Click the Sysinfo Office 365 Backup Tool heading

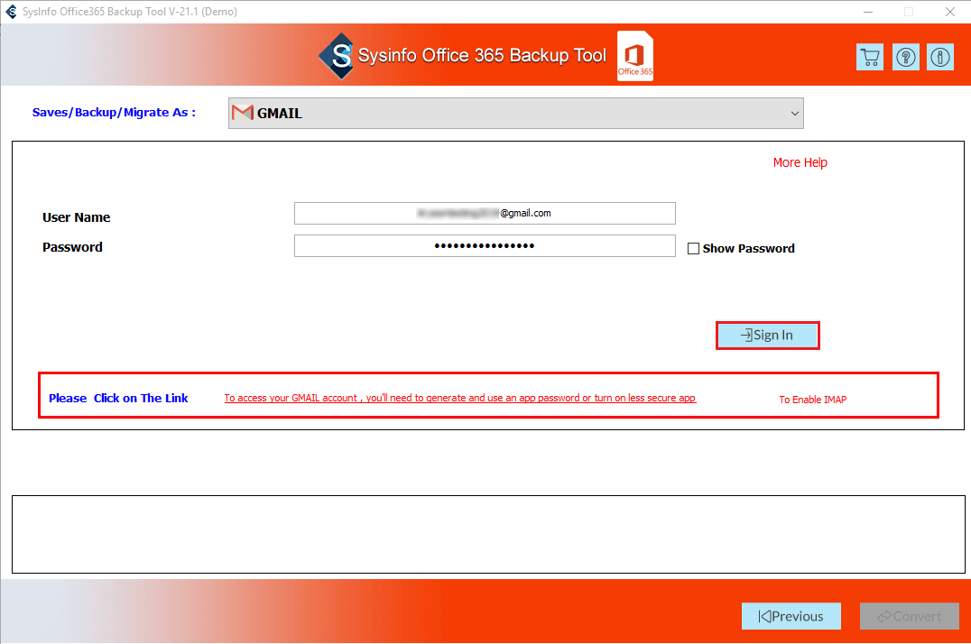[482, 56]
